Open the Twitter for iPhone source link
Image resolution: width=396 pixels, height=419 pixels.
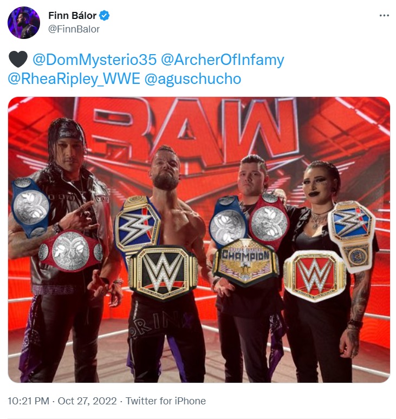(x=166, y=401)
